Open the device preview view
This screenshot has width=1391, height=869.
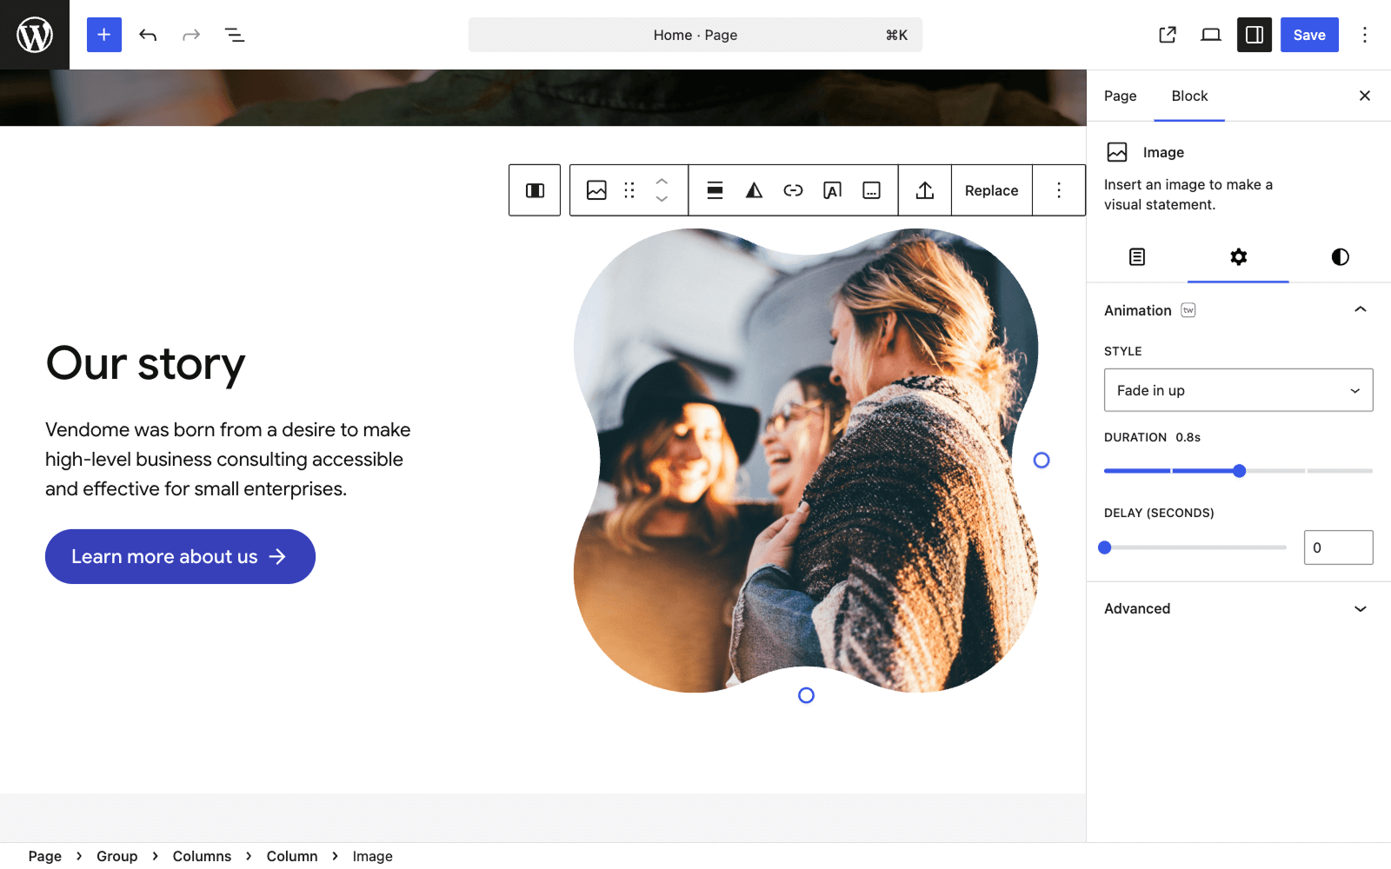(1210, 35)
